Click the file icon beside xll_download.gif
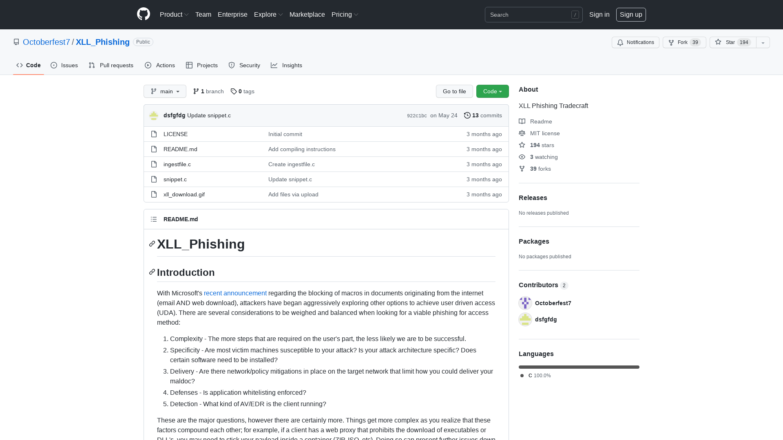783x440 pixels. 154,194
